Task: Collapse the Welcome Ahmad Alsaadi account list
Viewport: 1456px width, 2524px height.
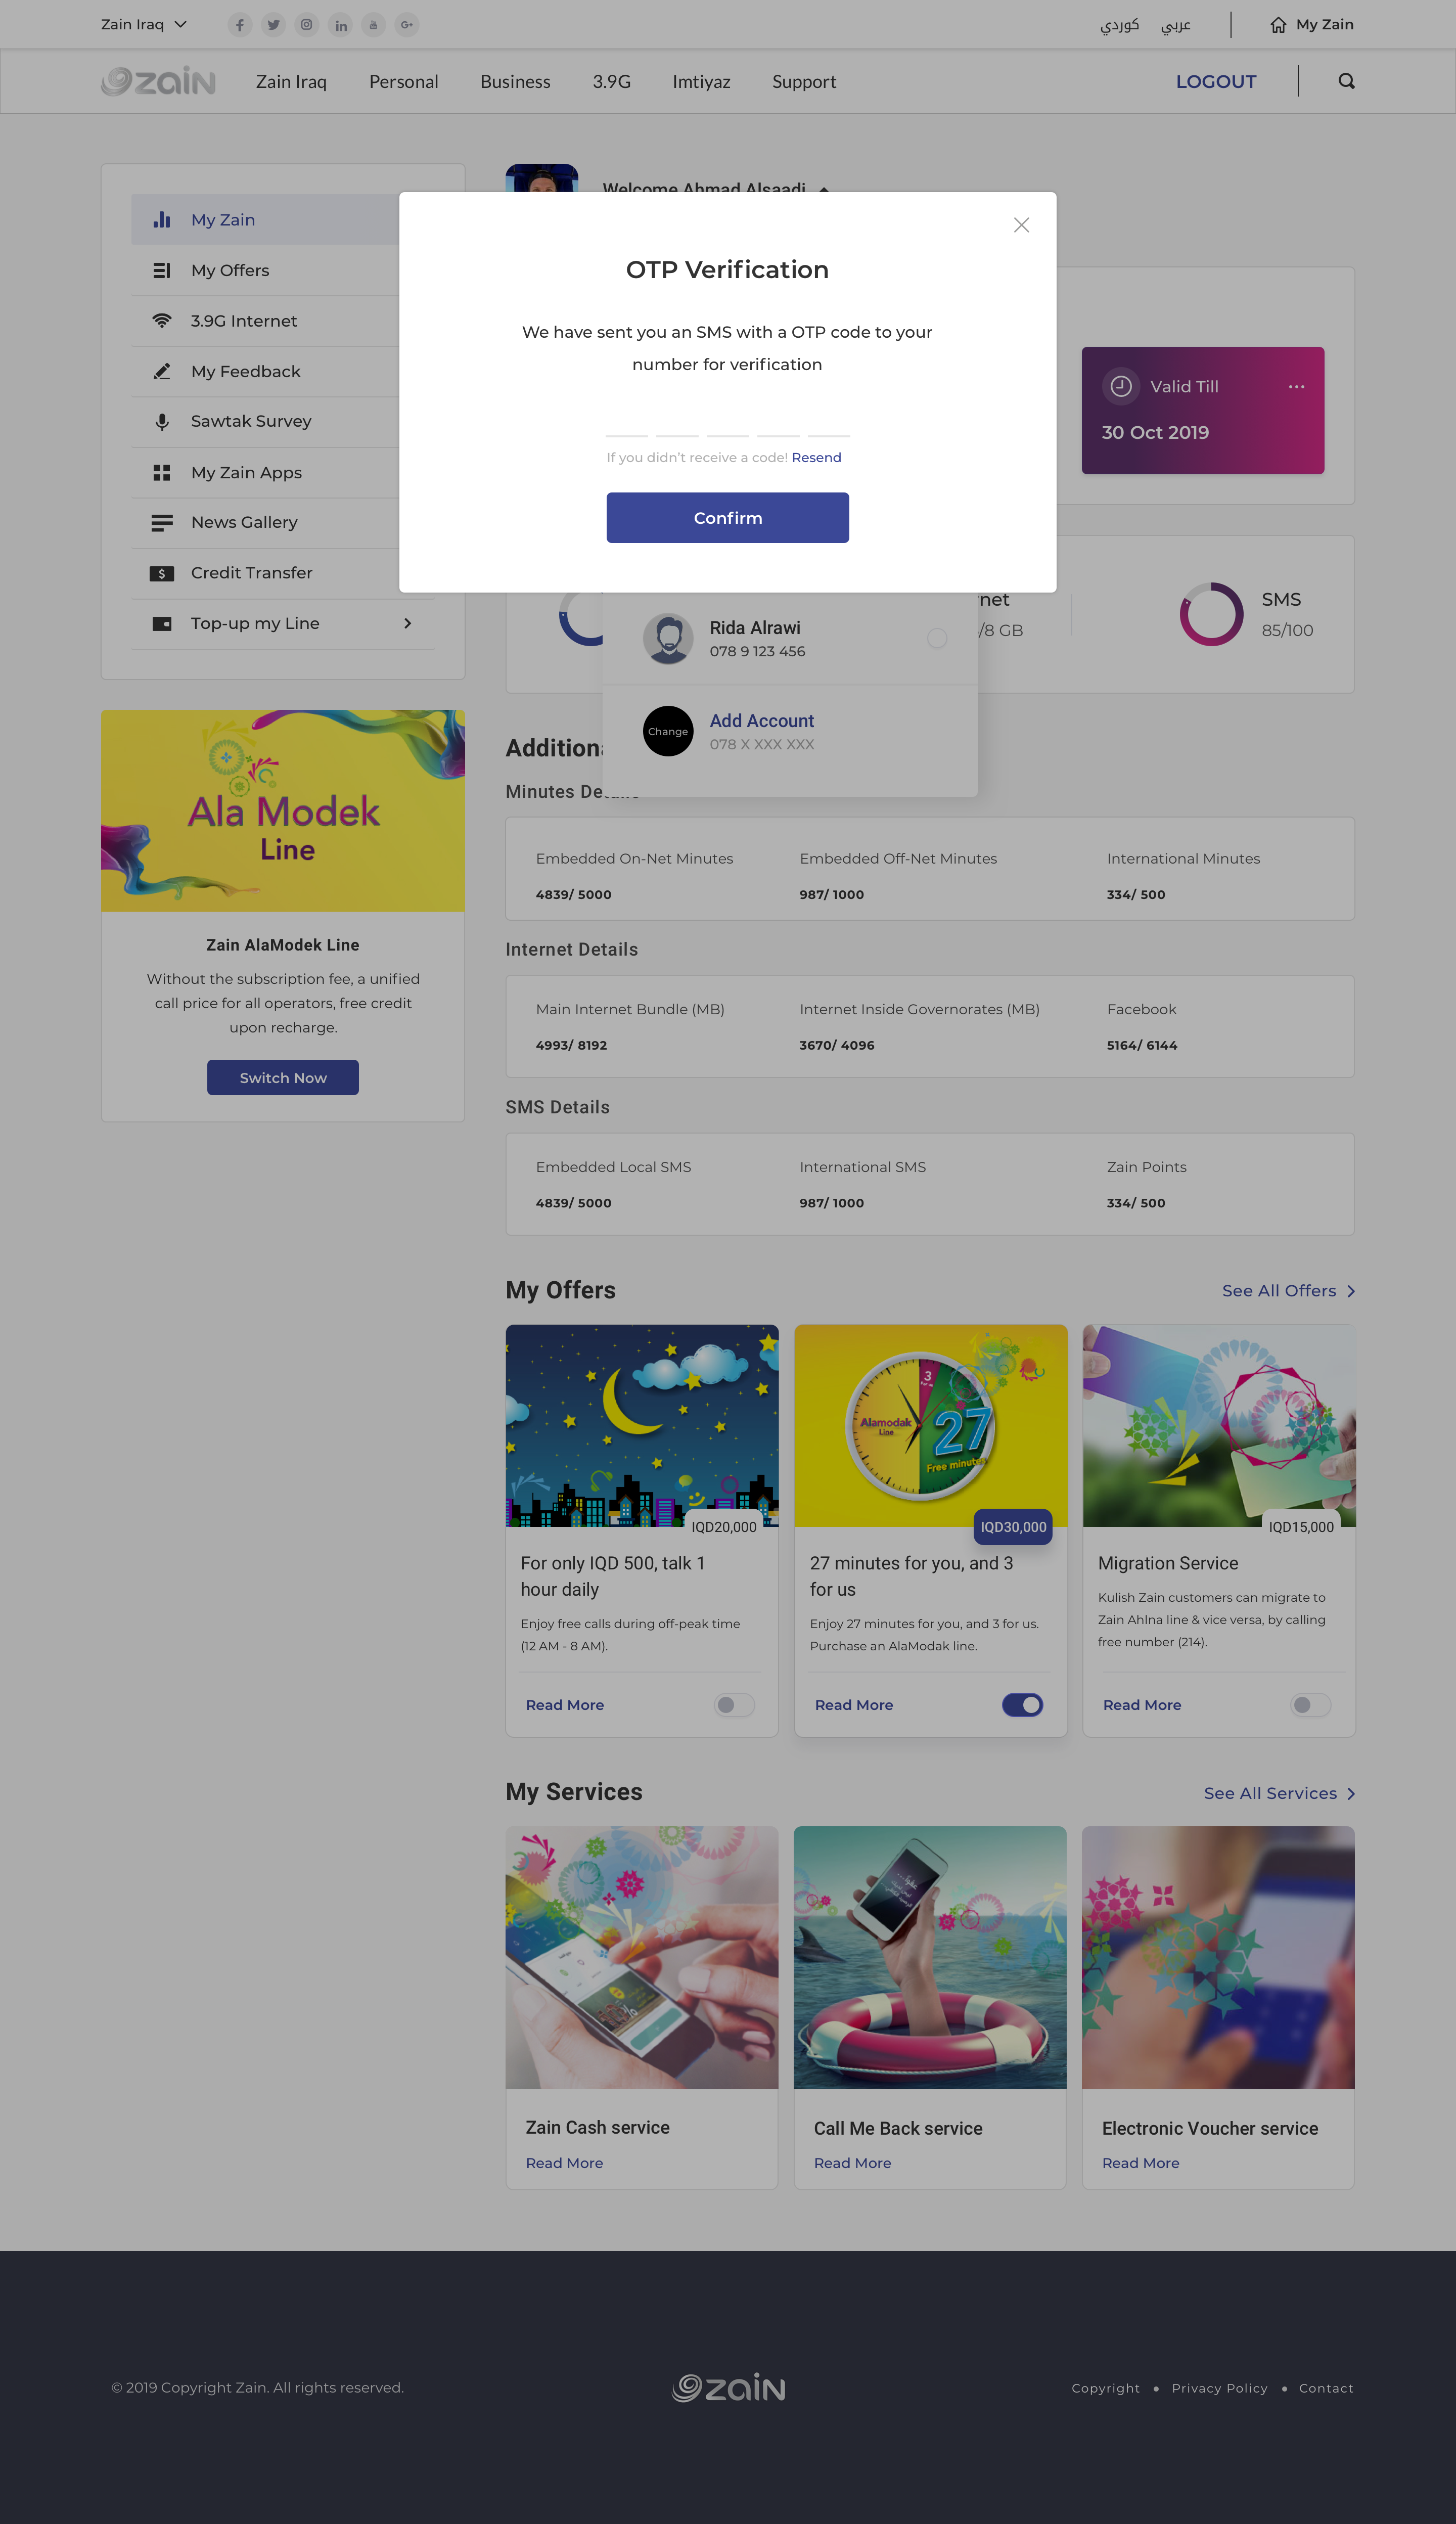Action: pyautogui.click(x=824, y=189)
